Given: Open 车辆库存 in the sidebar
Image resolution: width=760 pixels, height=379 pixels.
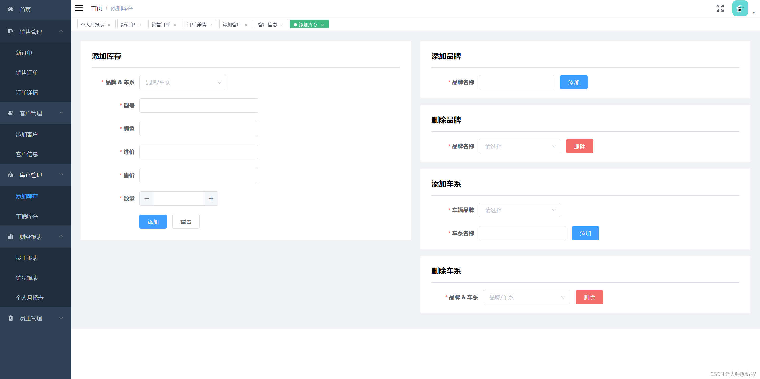Looking at the screenshot, I should click(x=27, y=216).
